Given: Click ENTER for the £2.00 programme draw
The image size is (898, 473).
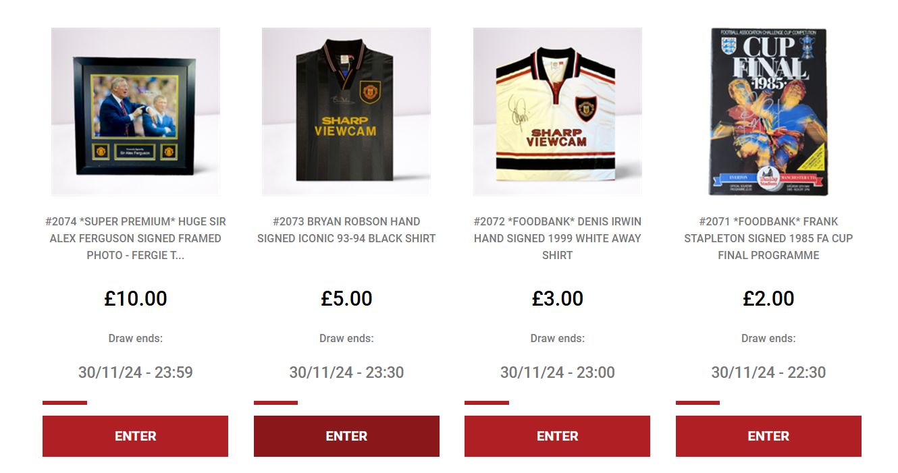Looking at the screenshot, I should pos(768,436).
